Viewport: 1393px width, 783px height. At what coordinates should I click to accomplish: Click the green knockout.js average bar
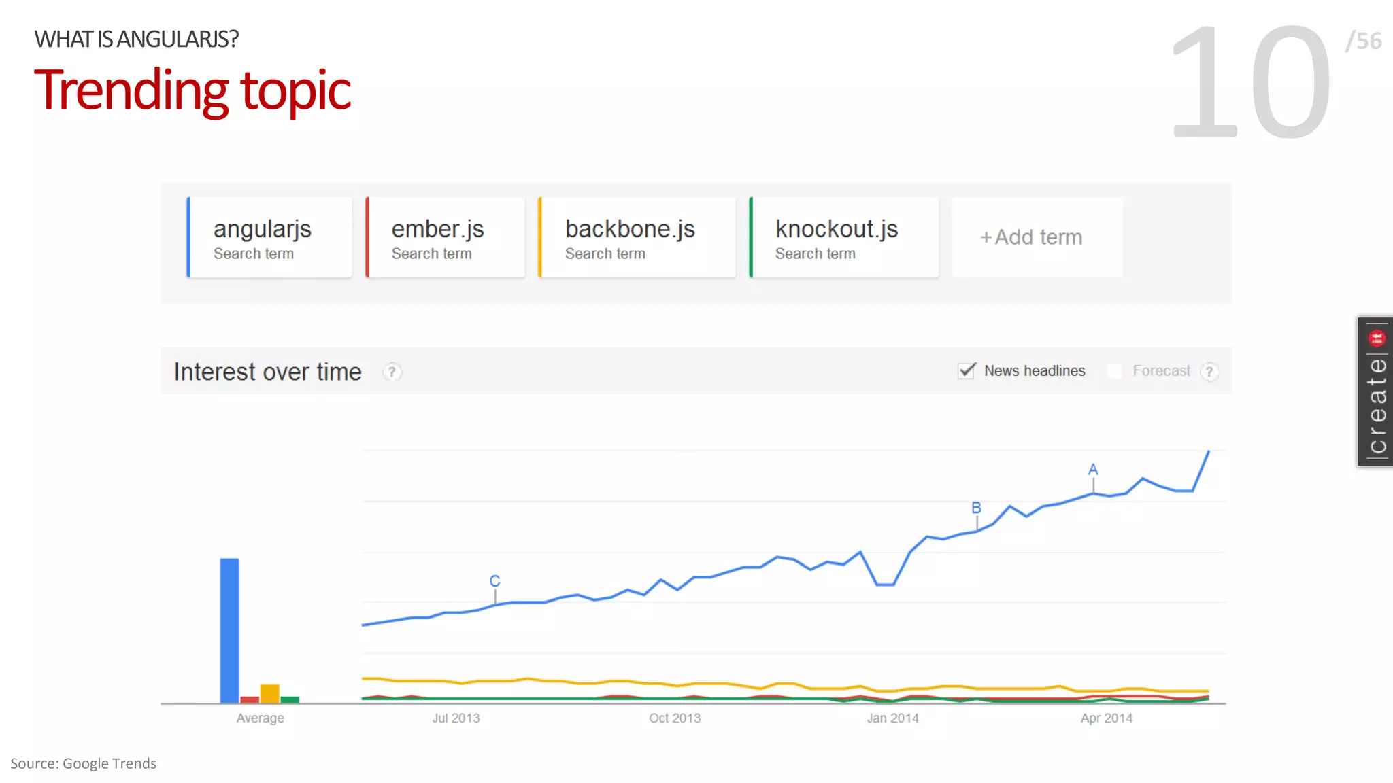click(290, 699)
